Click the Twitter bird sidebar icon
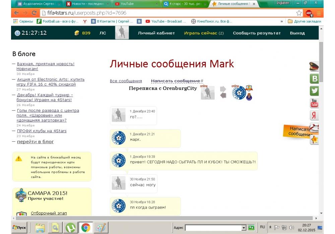Screen dimensions: 335x234 314,91
